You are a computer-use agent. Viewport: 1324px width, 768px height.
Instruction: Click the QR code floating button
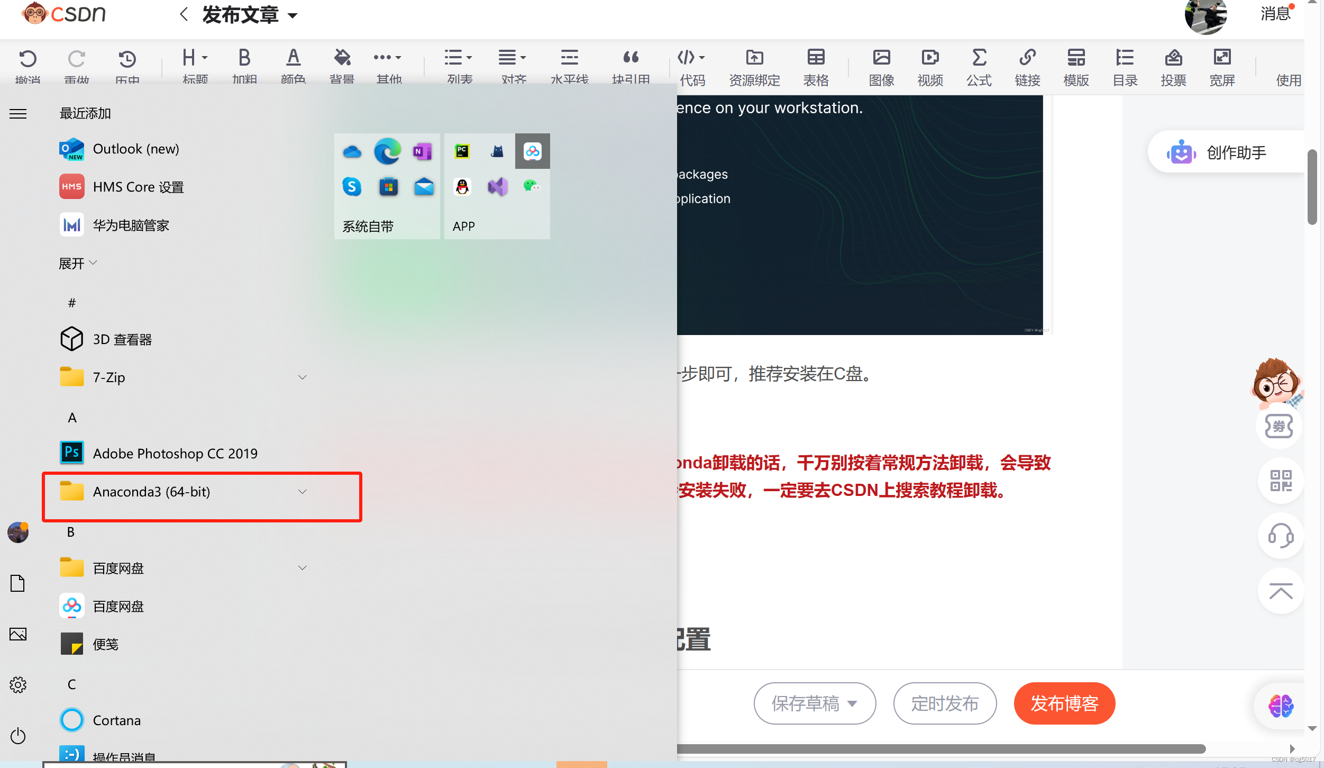pyautogui.click(x=1281, y=481)
